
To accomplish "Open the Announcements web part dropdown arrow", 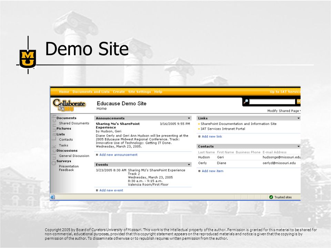I will click(x=189, y=118).
